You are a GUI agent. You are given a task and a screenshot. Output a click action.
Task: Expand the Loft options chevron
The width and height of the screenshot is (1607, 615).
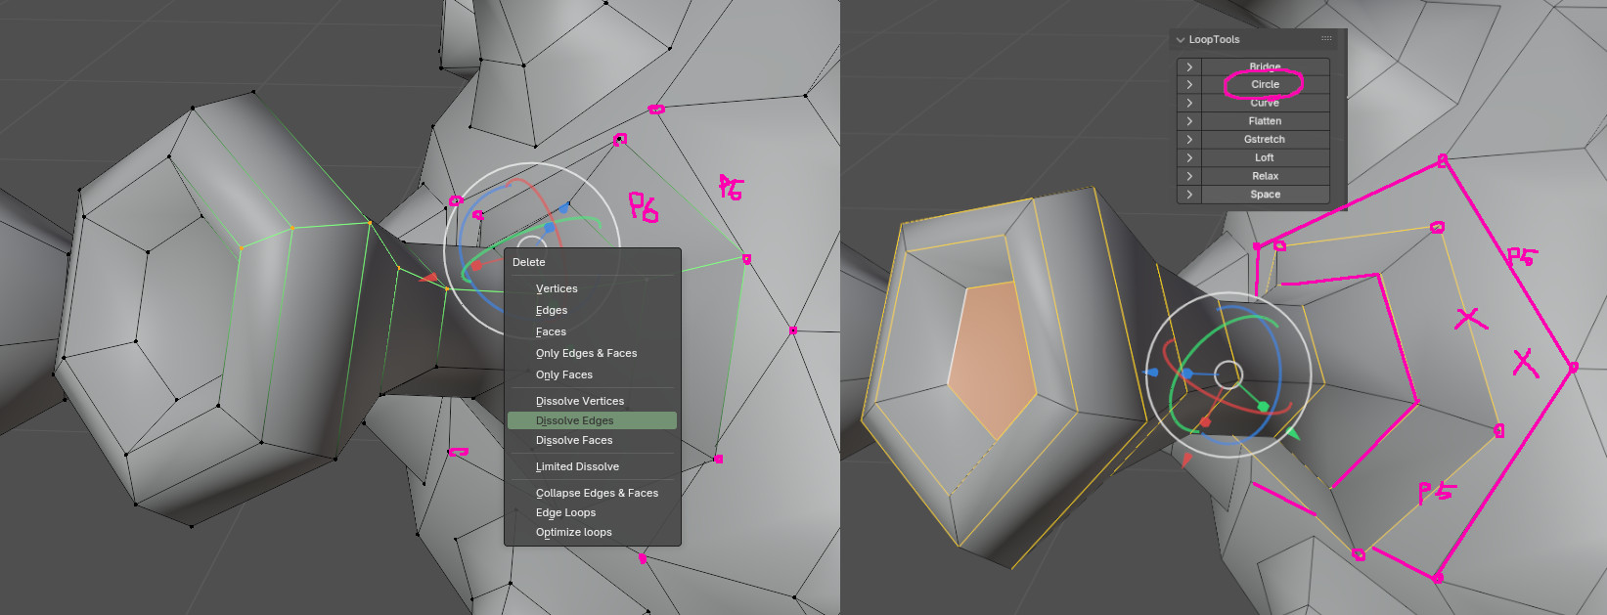pyautogui.click(x=1189, y=157)
